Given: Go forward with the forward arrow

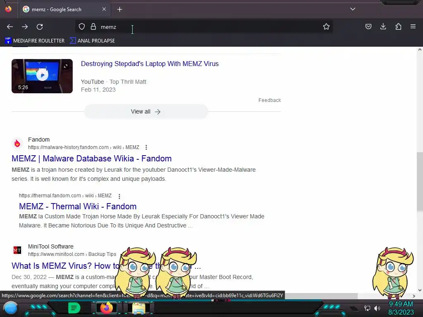Looking at the screenshot, I should [25, 27].
